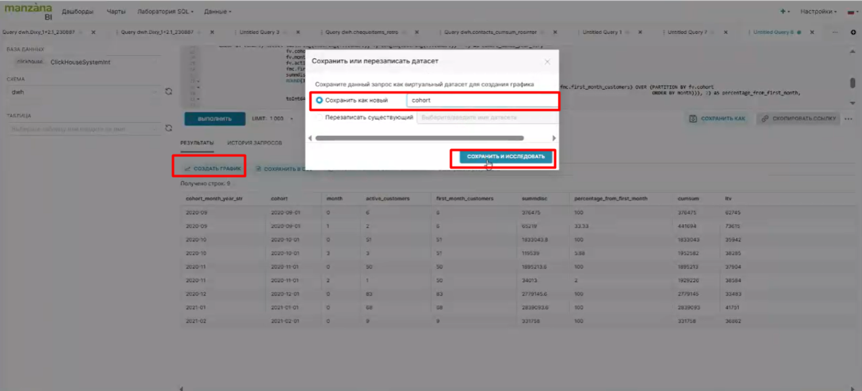Close the Untitled Query 3 tab
This screenshot has height=391, width=862.
(297, 32)
